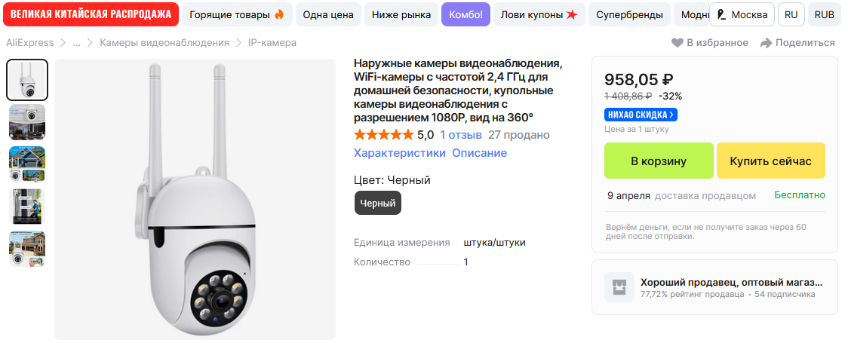Select the second product thumbnail
Screen dimensions: 848x343
27,122
